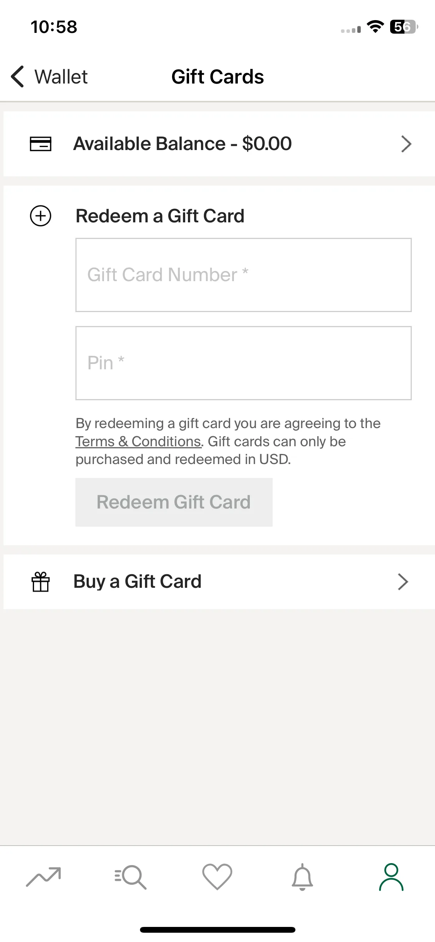This screenshot has width=435, height=942.
Task: Tap the Redeem Gift Card button
Action: 174,502
